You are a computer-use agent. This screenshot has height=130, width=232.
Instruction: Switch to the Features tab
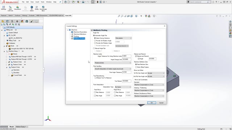click(4, 16)
